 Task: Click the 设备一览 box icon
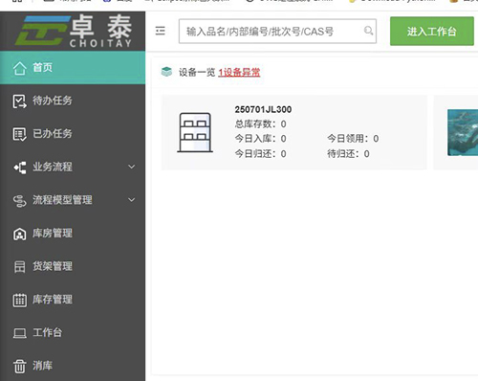166,72
